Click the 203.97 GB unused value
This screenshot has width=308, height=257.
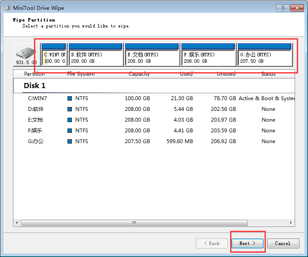[x=223, y=120]
